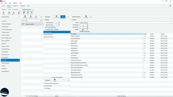The image size is (173, 97).
Task: Open the File menu
Action: tap(2, 3)
